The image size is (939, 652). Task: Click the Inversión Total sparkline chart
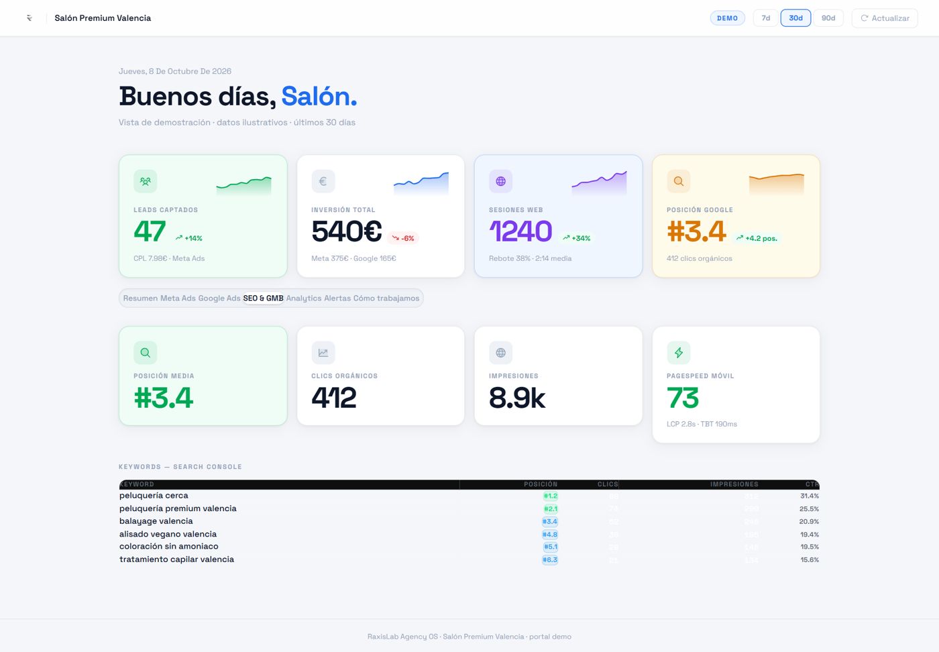pos(421,184)
